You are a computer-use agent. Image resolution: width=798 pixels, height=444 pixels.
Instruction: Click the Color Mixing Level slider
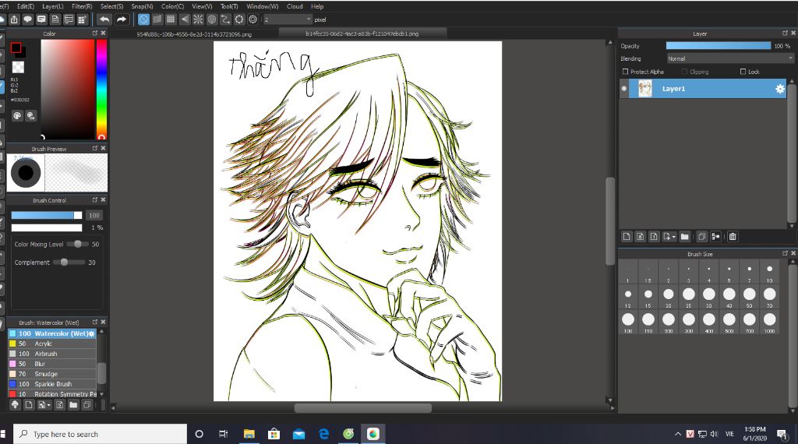78,244
